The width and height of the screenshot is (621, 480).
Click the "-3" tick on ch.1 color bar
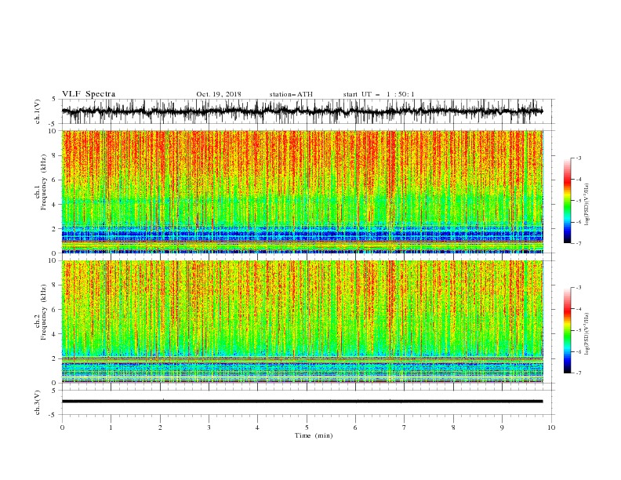click(x=579, y=158)
